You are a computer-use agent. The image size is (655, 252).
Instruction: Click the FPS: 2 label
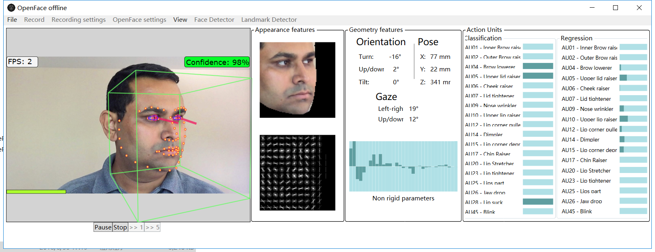tap(22, 62)
